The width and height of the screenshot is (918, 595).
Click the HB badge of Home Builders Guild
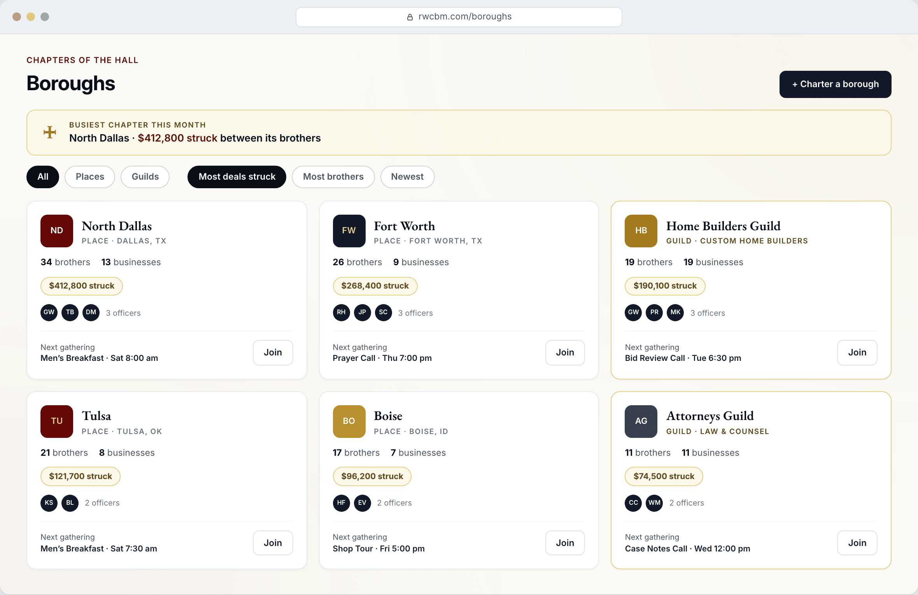(641, 231)
